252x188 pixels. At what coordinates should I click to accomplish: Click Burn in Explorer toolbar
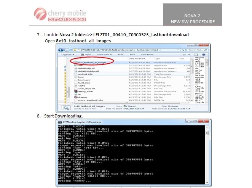pos(132,55)
